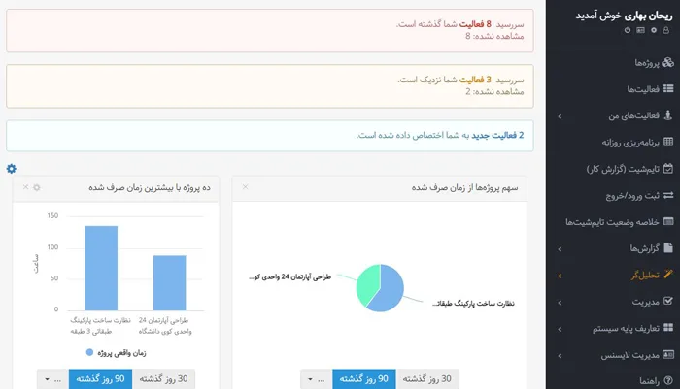680x389 pixels.
Task: Click the power/logout icon in the sidebar header
Action: 628,30
